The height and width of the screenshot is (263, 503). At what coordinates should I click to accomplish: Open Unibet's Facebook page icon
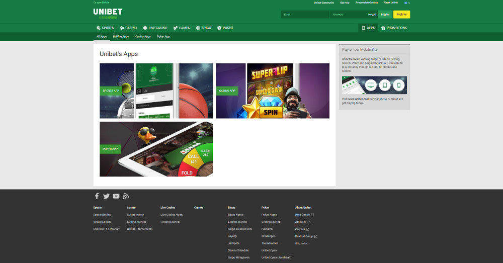point(97,196)
